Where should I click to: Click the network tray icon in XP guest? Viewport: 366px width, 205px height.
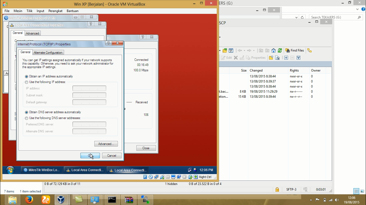click(190, 170)
